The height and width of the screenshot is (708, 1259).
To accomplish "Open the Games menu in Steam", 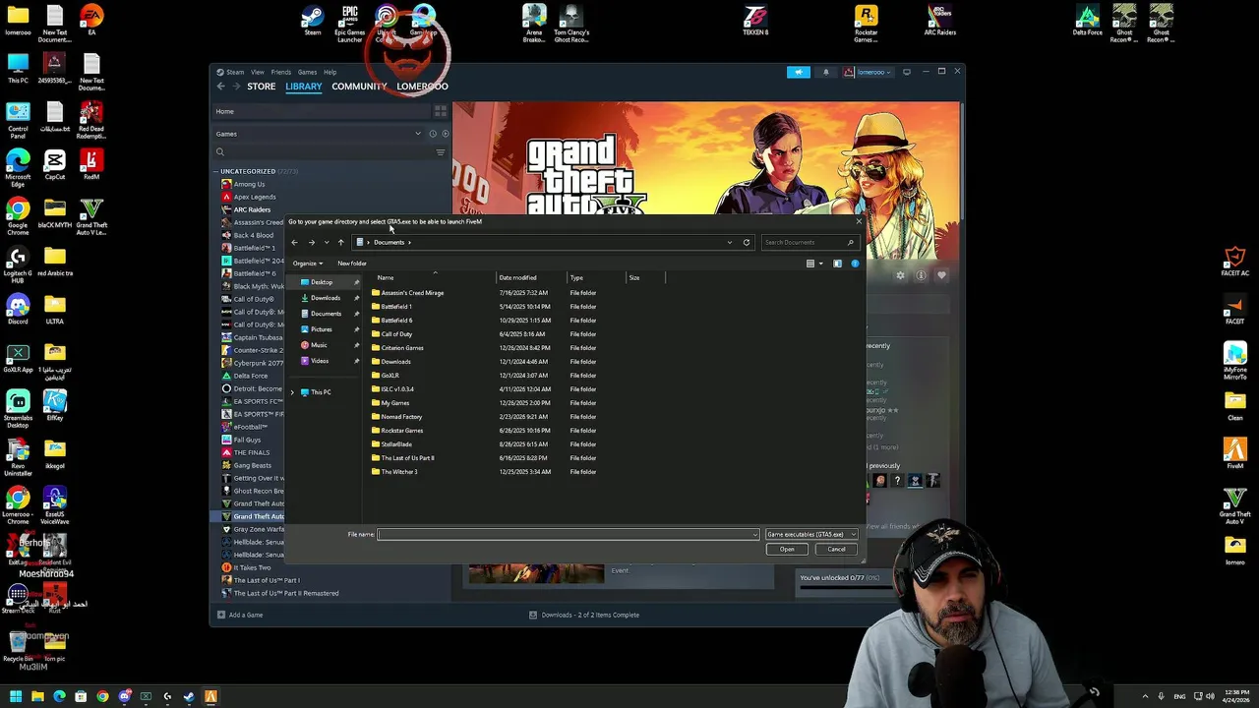I will pyautogui.click(x=307, y=72).
